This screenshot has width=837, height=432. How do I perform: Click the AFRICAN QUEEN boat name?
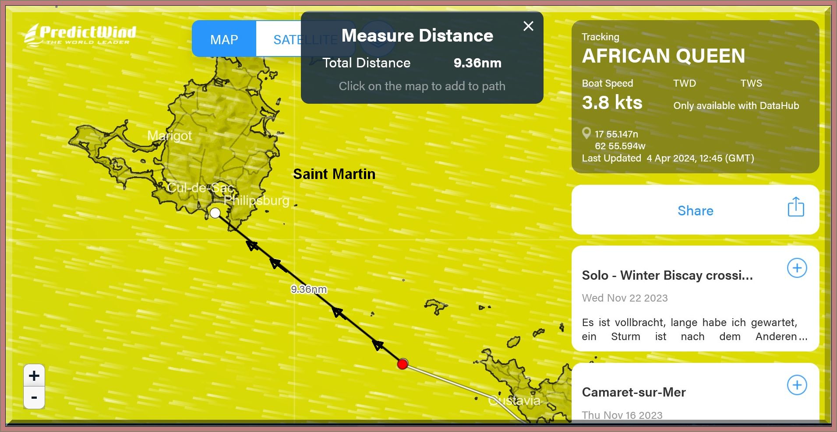coord(663,56)
